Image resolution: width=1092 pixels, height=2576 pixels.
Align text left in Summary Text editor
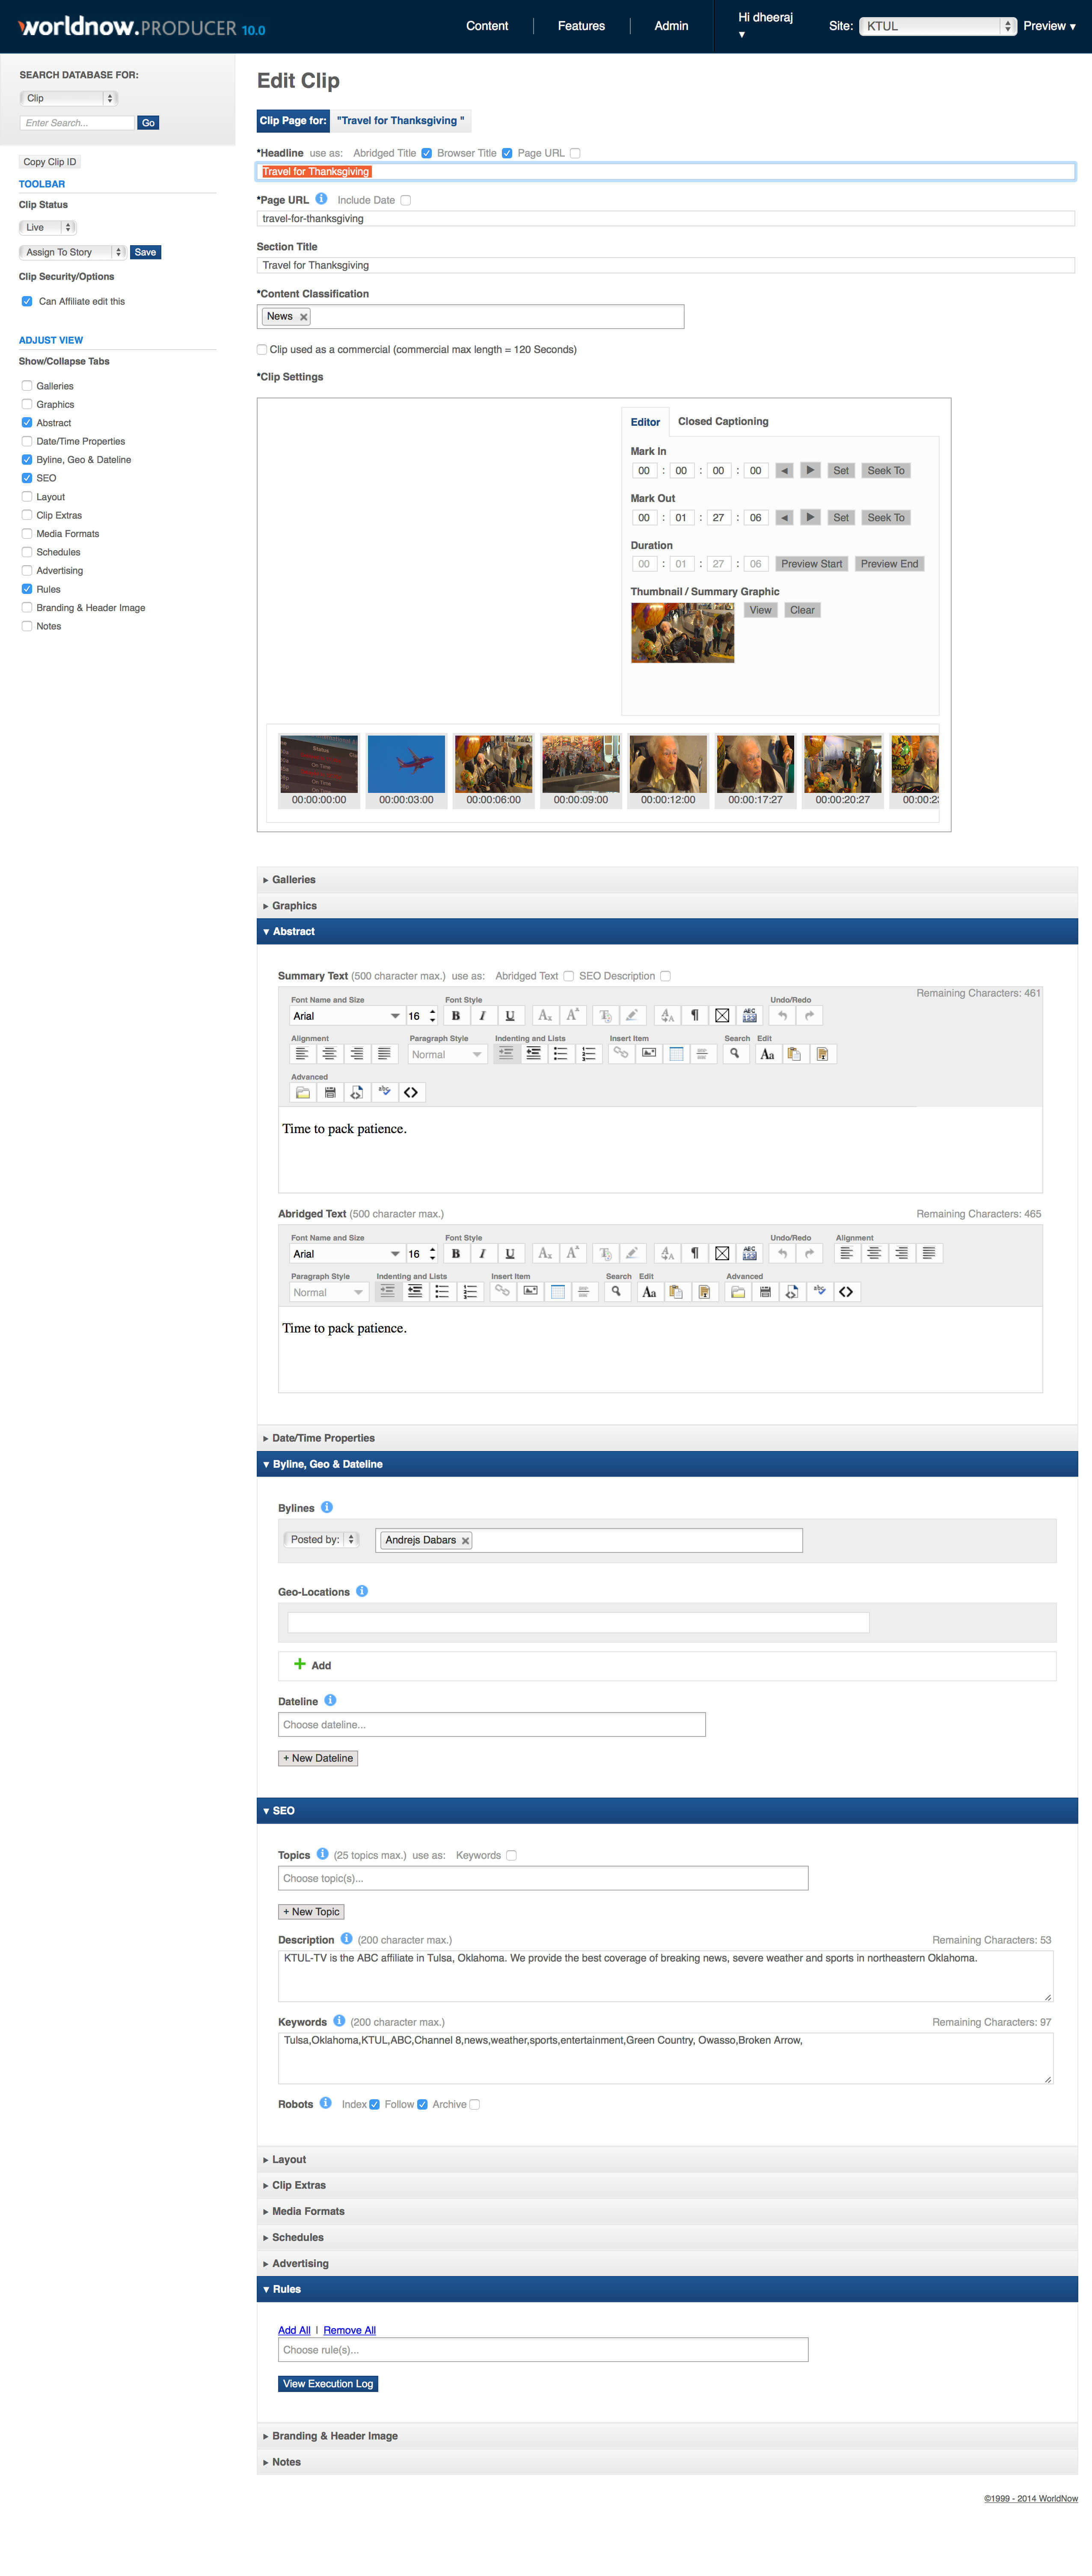302,1054
